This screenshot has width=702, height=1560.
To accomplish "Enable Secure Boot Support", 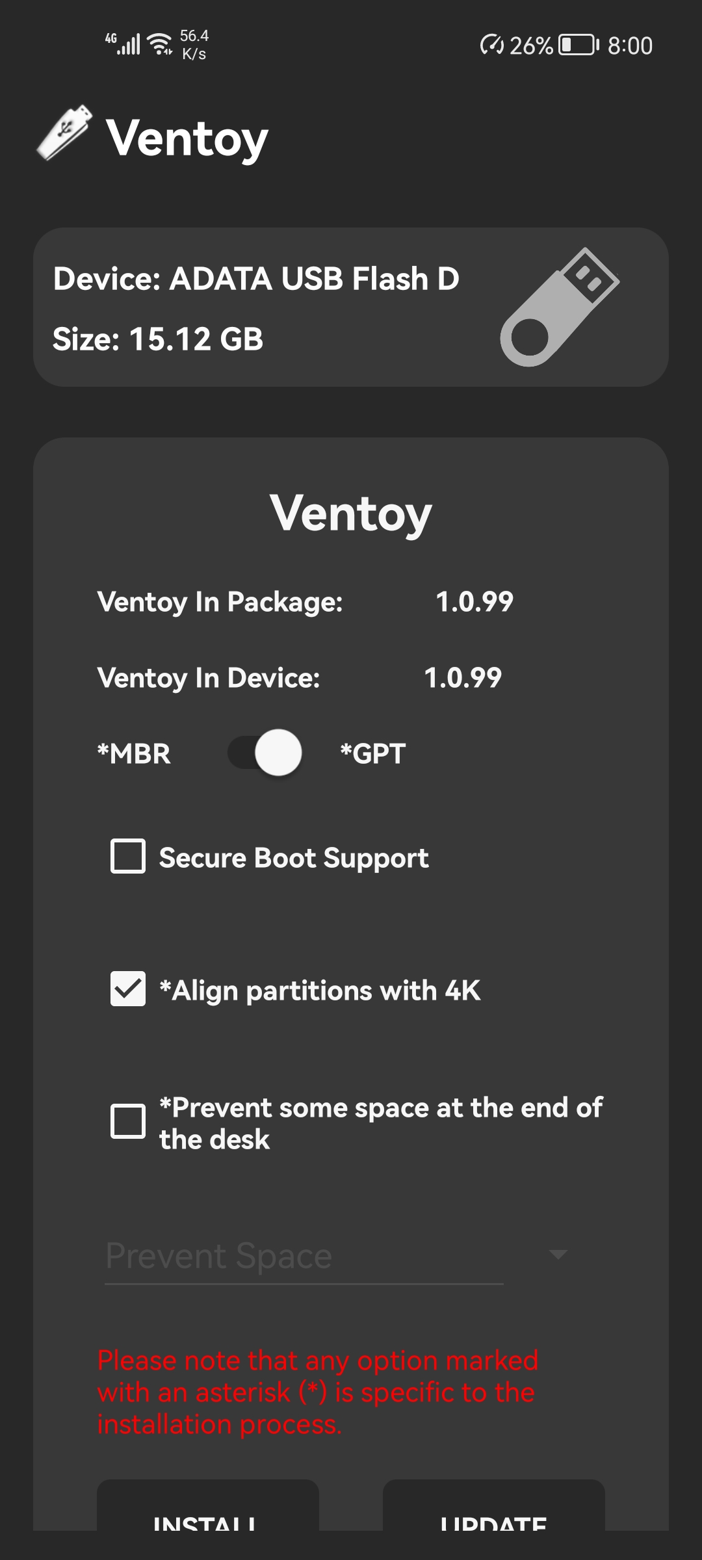I will pyautogui.click(x=127, y=856).
